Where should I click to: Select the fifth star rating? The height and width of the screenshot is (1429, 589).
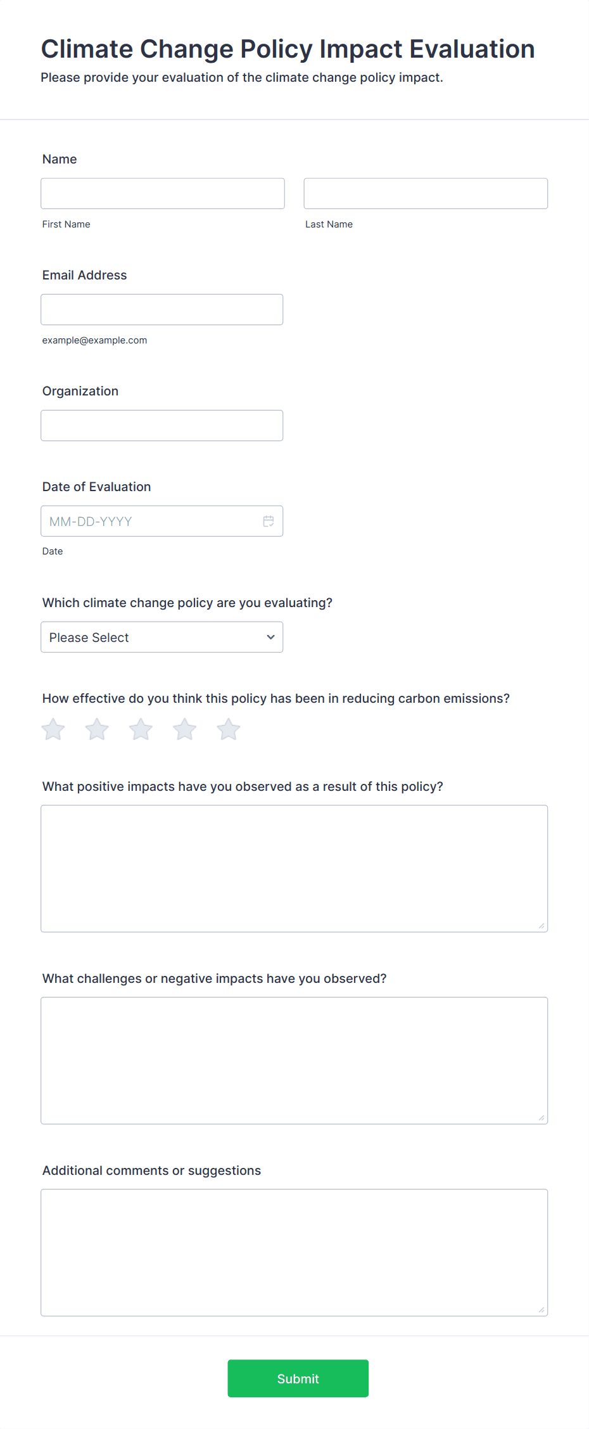pos(229,729)
